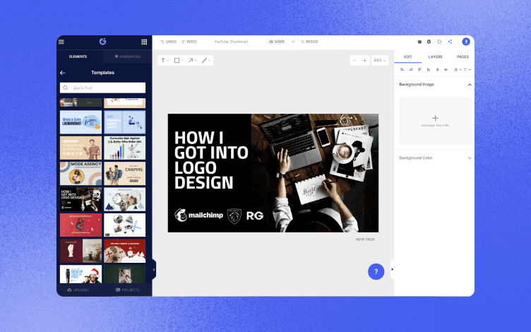Select the Pen drawing tool
This screenshot has width=531, height=332.
pyautogui.click(x=204, y=60)
